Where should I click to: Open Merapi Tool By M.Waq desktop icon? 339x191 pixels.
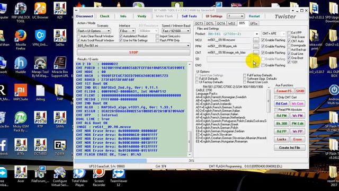tap(40, 67)
